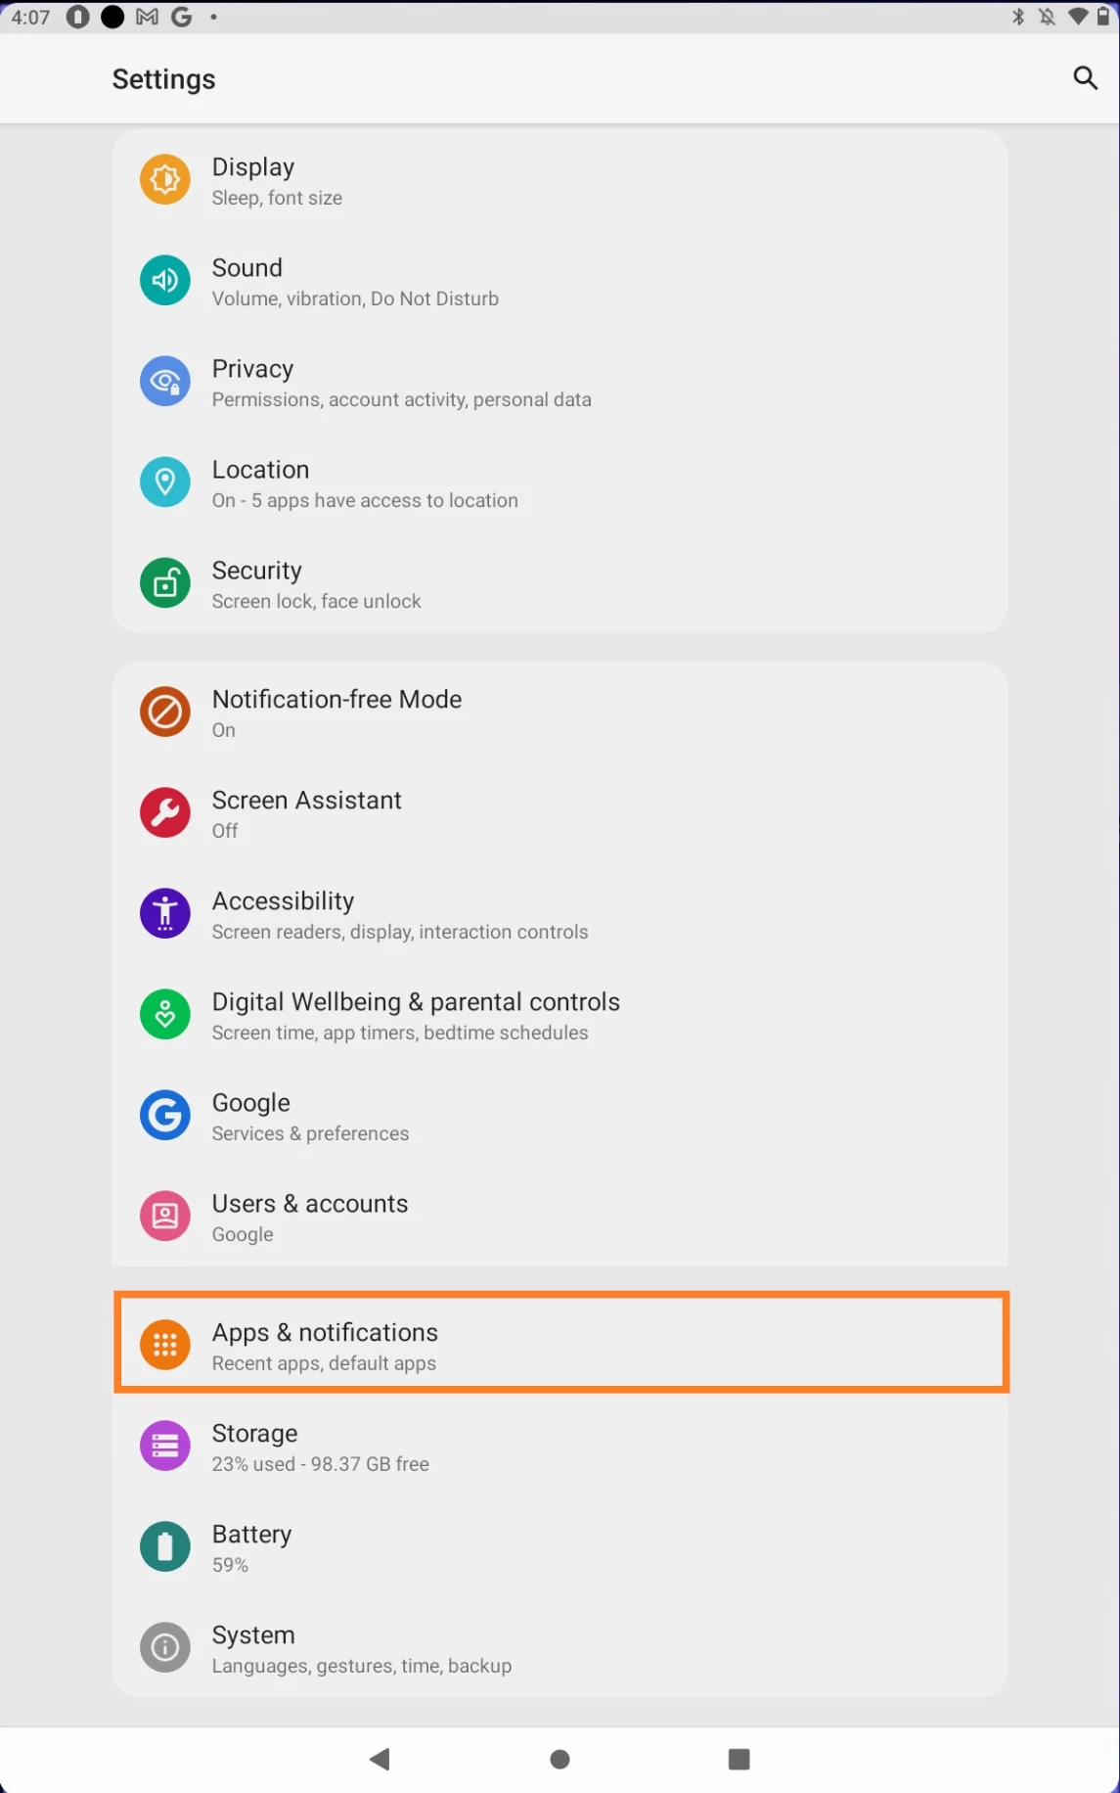Tap the Google G logo icon
This screenshot has height=1793, width=1120.
(x=165, y=1116)
